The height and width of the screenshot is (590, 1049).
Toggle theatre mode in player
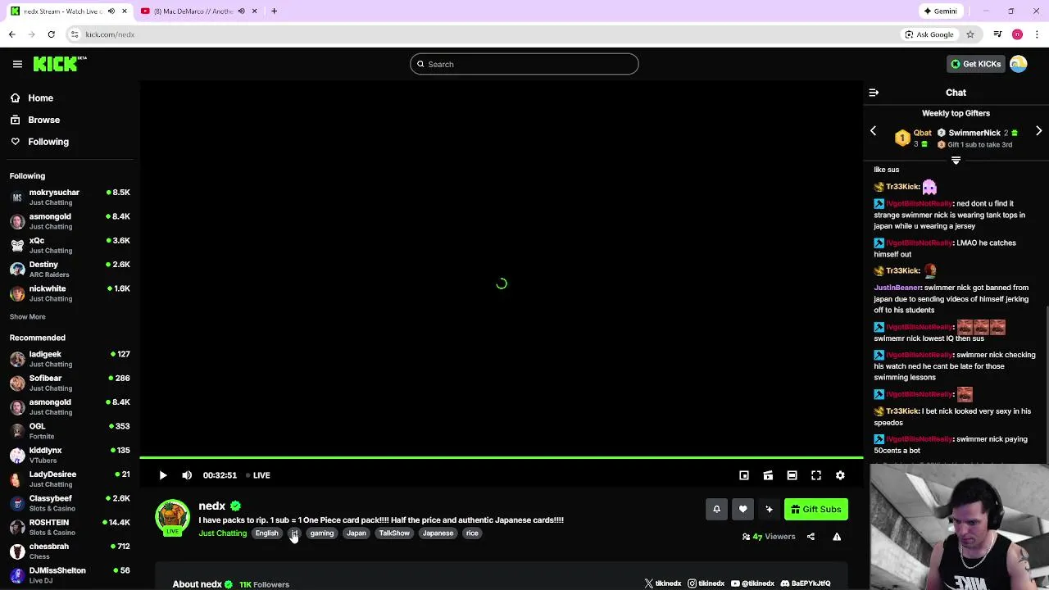click(792, 475)
